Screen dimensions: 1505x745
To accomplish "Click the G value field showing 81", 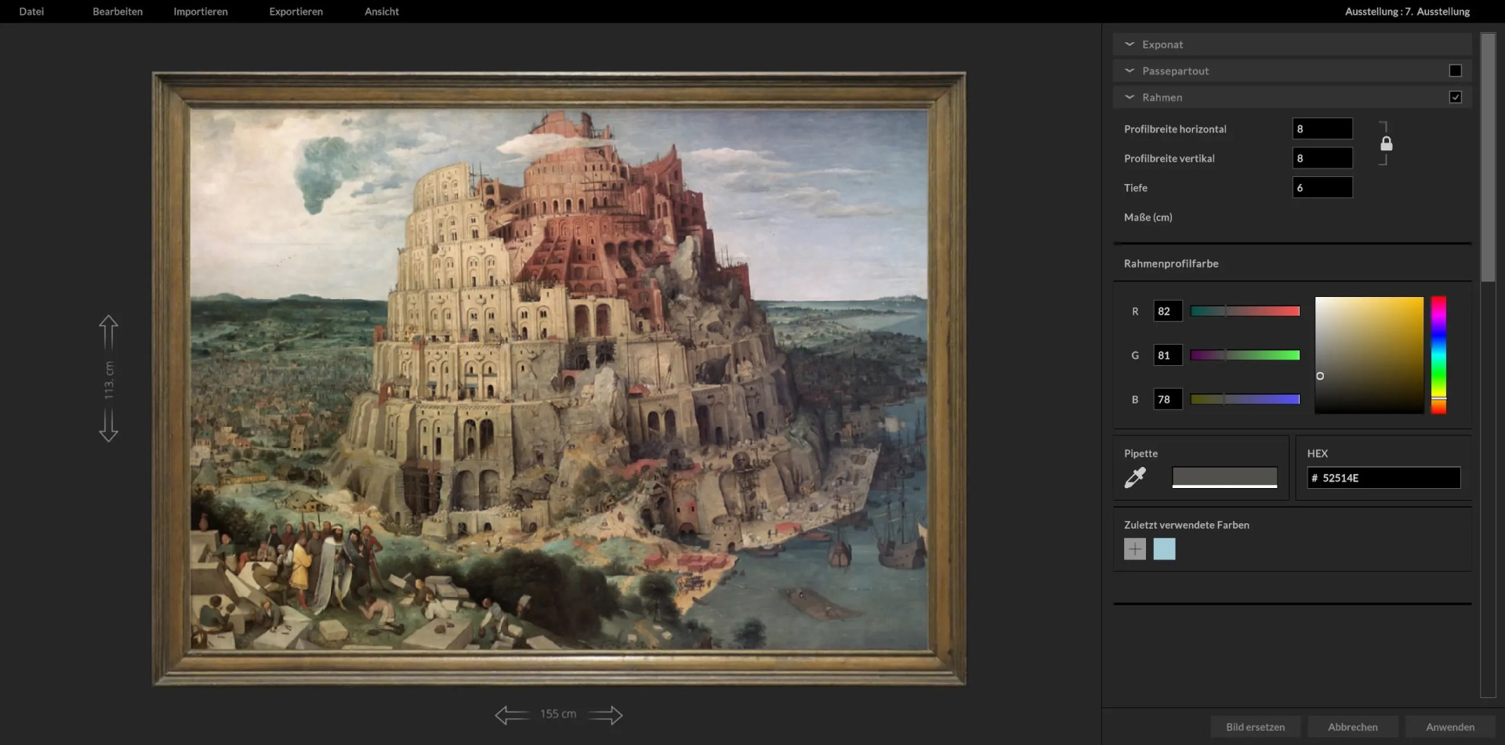I will pyautogui.click(x=1168, y=355).
